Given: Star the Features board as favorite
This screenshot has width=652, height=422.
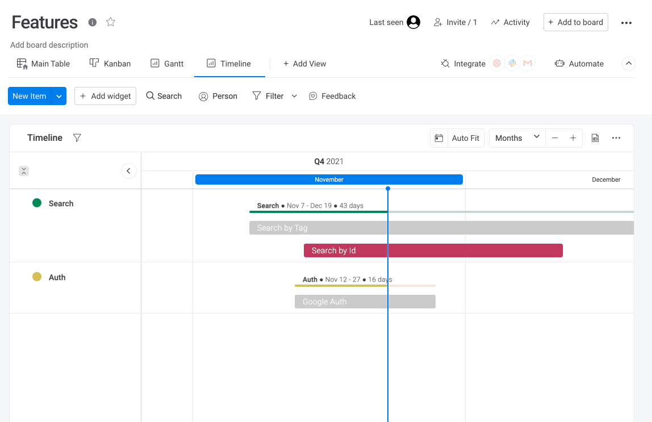Looking at the screenshot, I should pyautogui.click(x=111, y=22).
